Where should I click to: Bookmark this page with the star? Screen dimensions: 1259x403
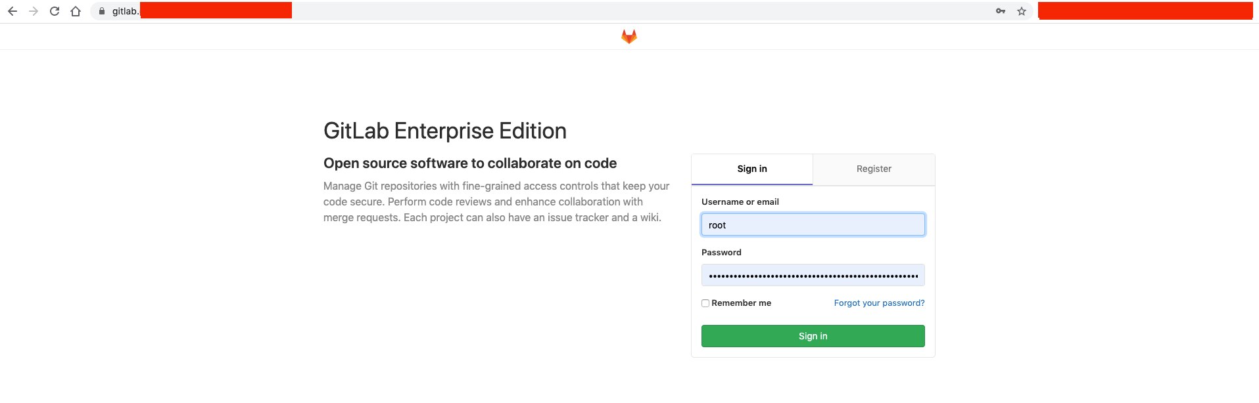coord(1022,11)
